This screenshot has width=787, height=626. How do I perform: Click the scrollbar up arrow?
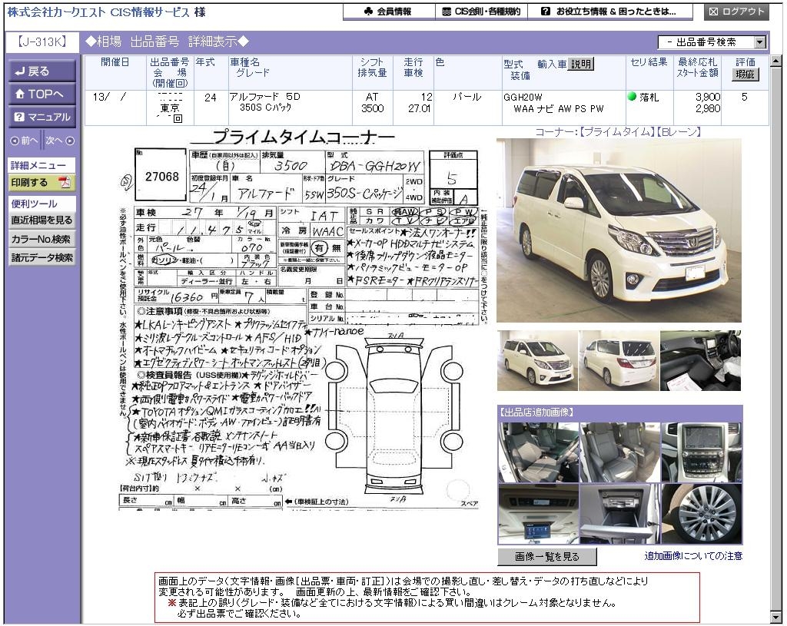[x=776, y=61]
